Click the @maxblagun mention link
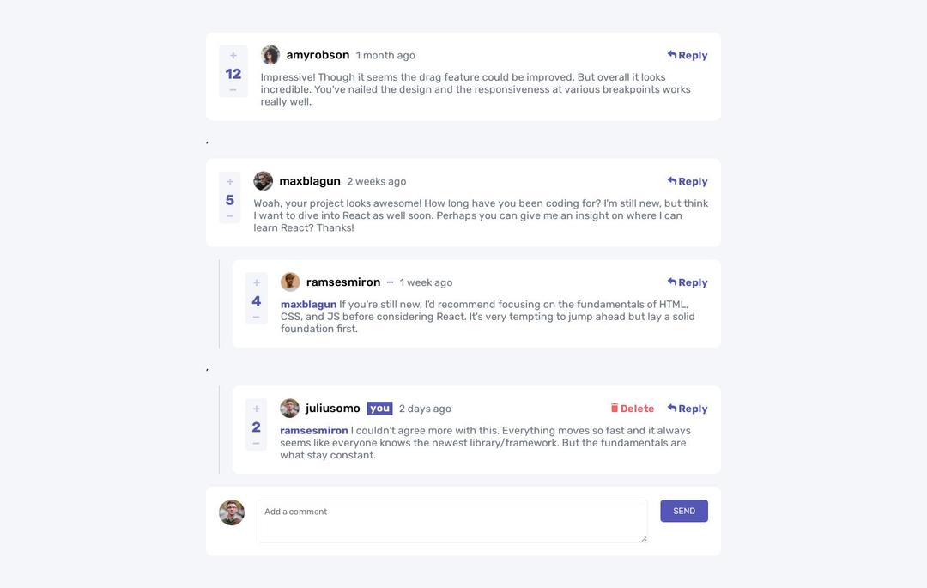Screen dimensions: 927x588 [x=308, y=305]
